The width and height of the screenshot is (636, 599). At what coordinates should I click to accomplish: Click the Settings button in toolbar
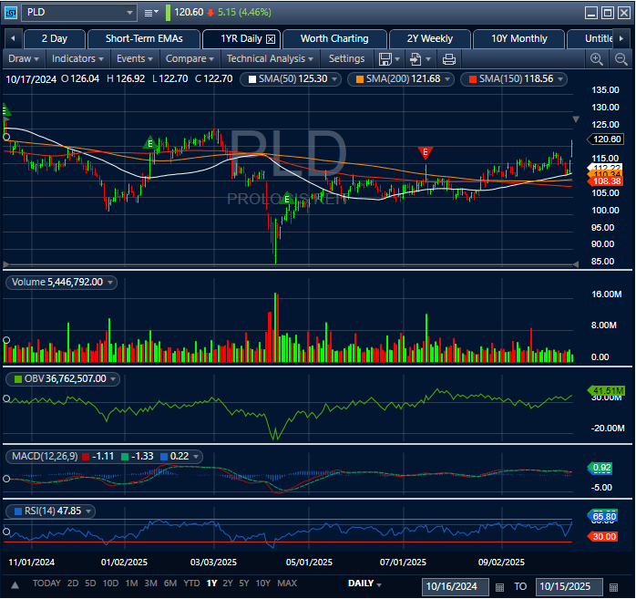(346, 58)
